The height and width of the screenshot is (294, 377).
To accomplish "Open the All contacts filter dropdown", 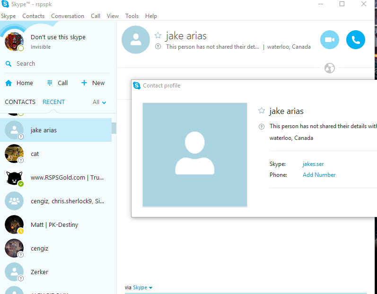I will pyautogui.click(x=99, y=102).
